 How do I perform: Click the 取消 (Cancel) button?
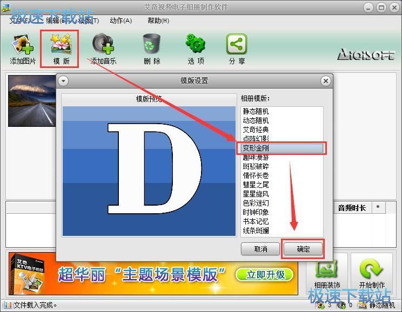(x=261, y=249)
